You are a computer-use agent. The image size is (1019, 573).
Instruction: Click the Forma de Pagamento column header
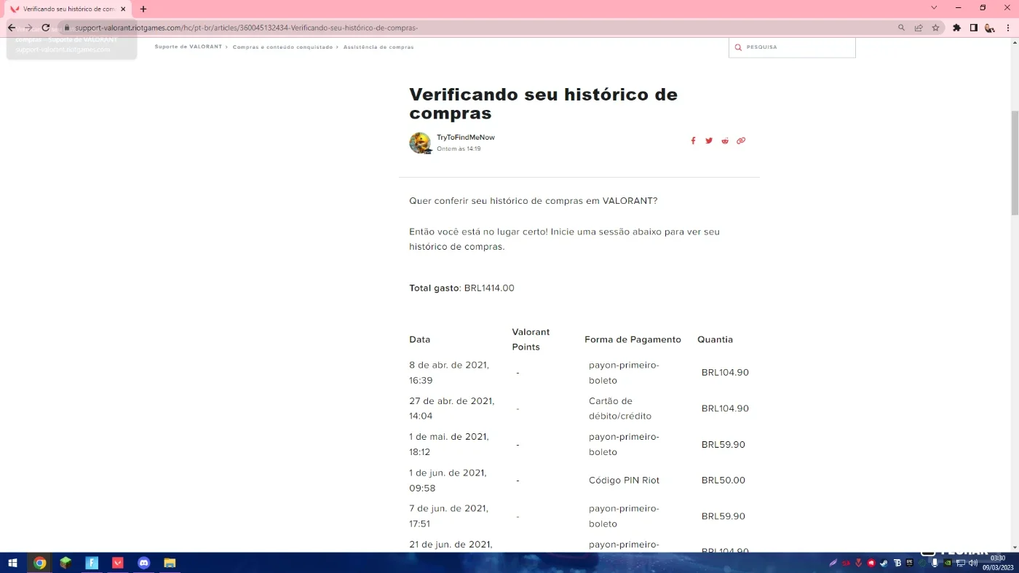[633, 340]
